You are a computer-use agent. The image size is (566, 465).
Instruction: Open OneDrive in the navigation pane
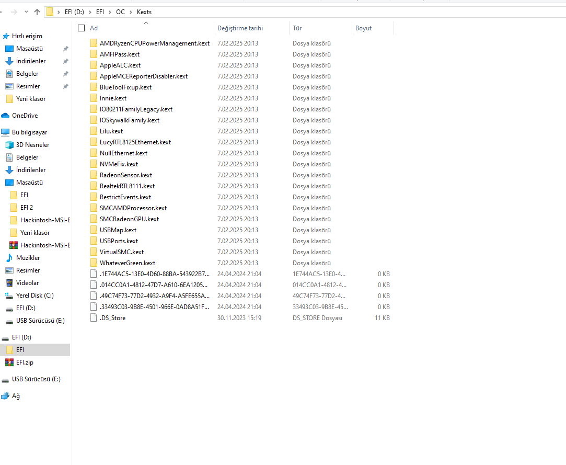click(x=25, y=116)
